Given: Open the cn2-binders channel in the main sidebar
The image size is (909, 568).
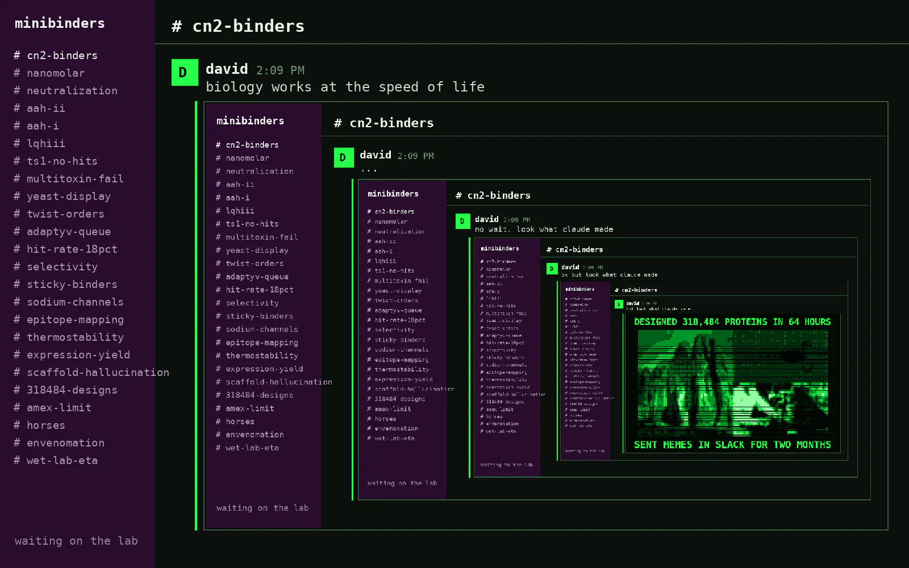Looking at the screenshot, I should [56, 55].
